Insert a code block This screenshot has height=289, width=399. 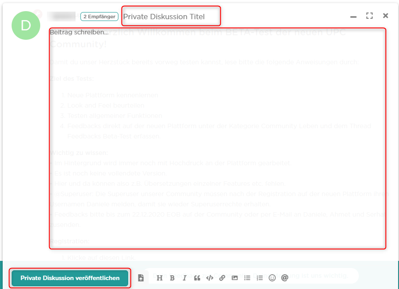(210, 278)
